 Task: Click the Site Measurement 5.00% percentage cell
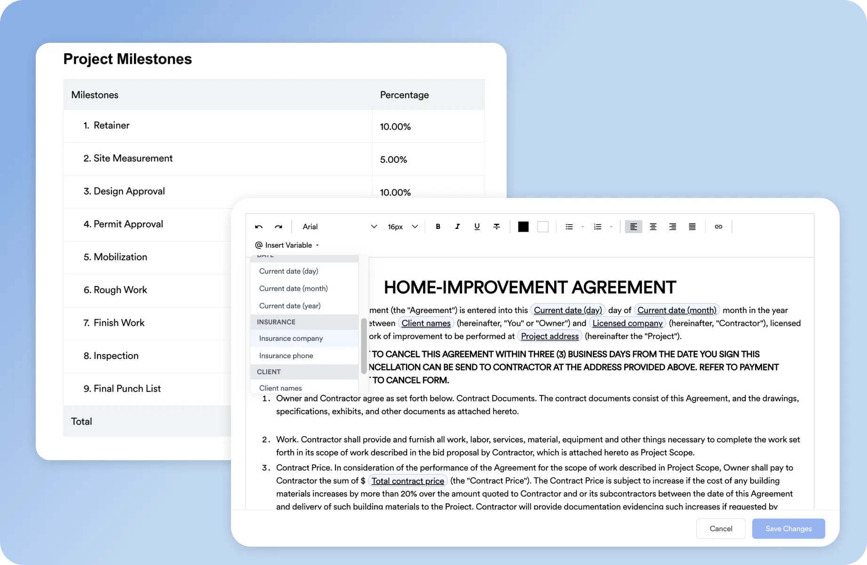[x=429, y=159]
